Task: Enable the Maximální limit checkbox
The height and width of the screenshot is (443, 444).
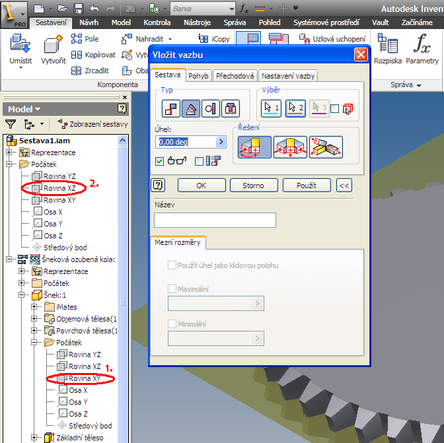Action: click(172, 289)
